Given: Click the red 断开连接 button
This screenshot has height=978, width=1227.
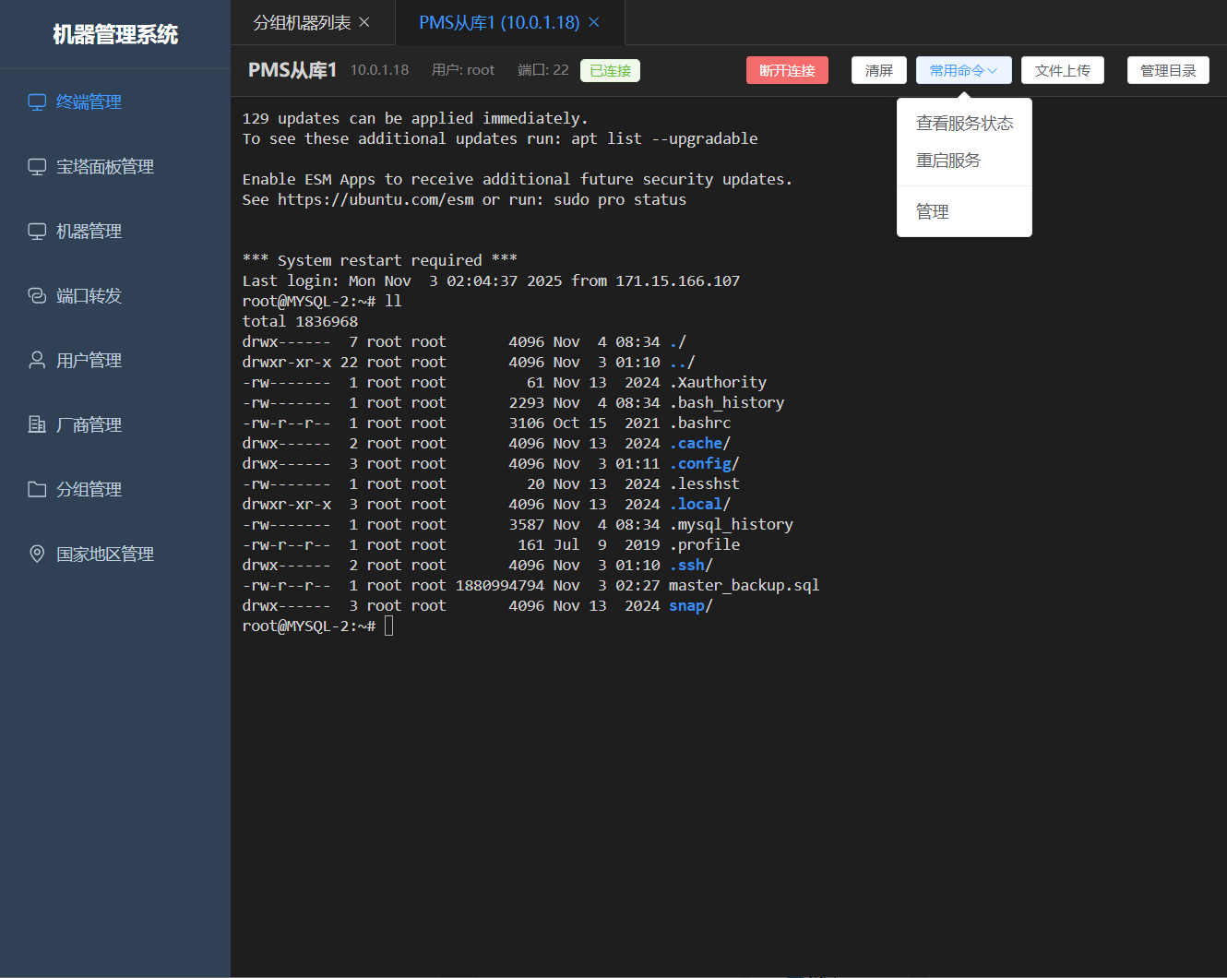Looking at the screenshot, I should 787,71.
